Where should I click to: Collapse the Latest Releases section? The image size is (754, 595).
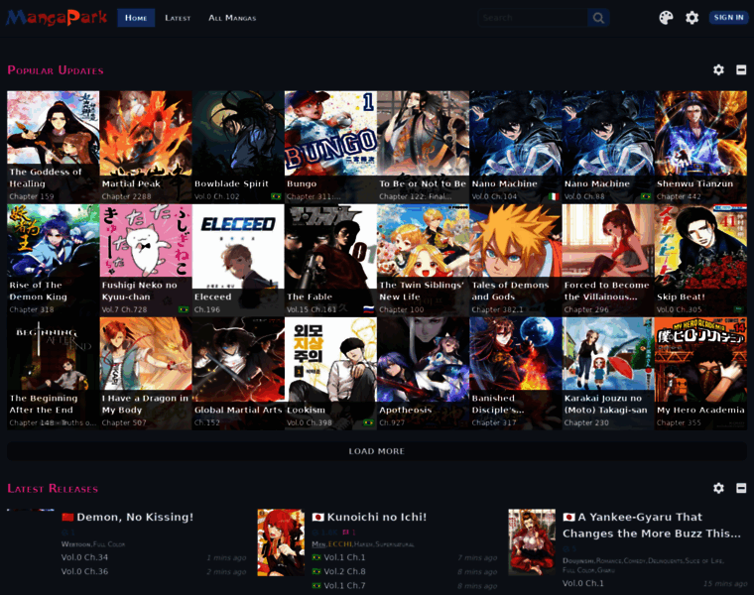pos(741,488)
